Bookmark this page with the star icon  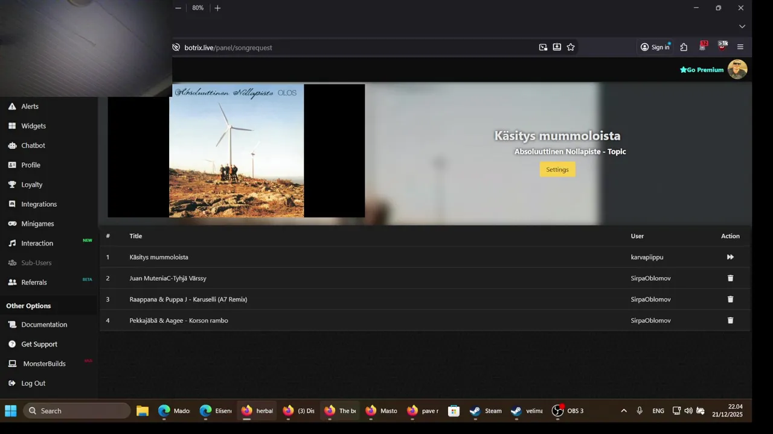click(571, 47)
